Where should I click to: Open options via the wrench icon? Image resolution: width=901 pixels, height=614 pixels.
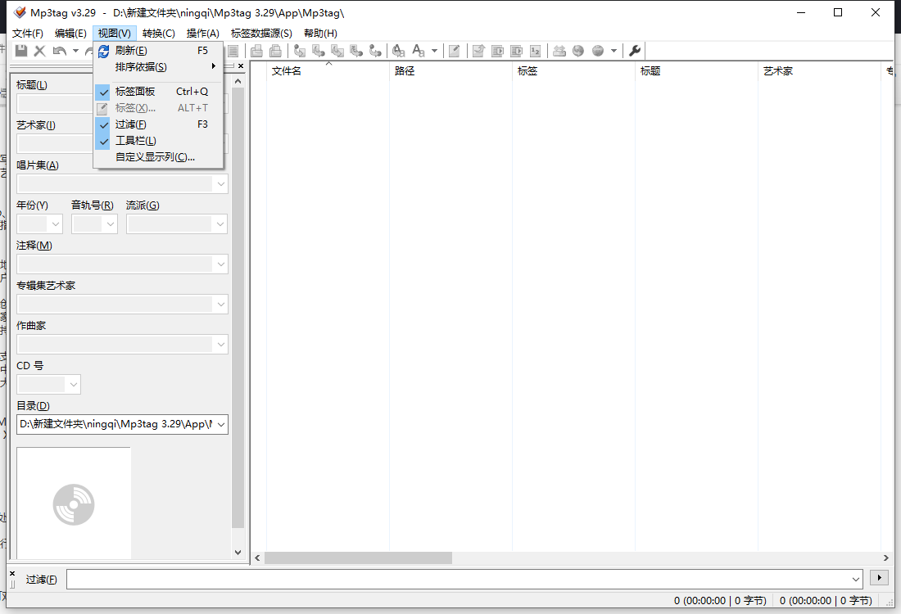pyautogui.click(x=635, y=51)
